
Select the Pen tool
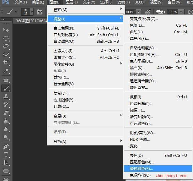point(6,146)
